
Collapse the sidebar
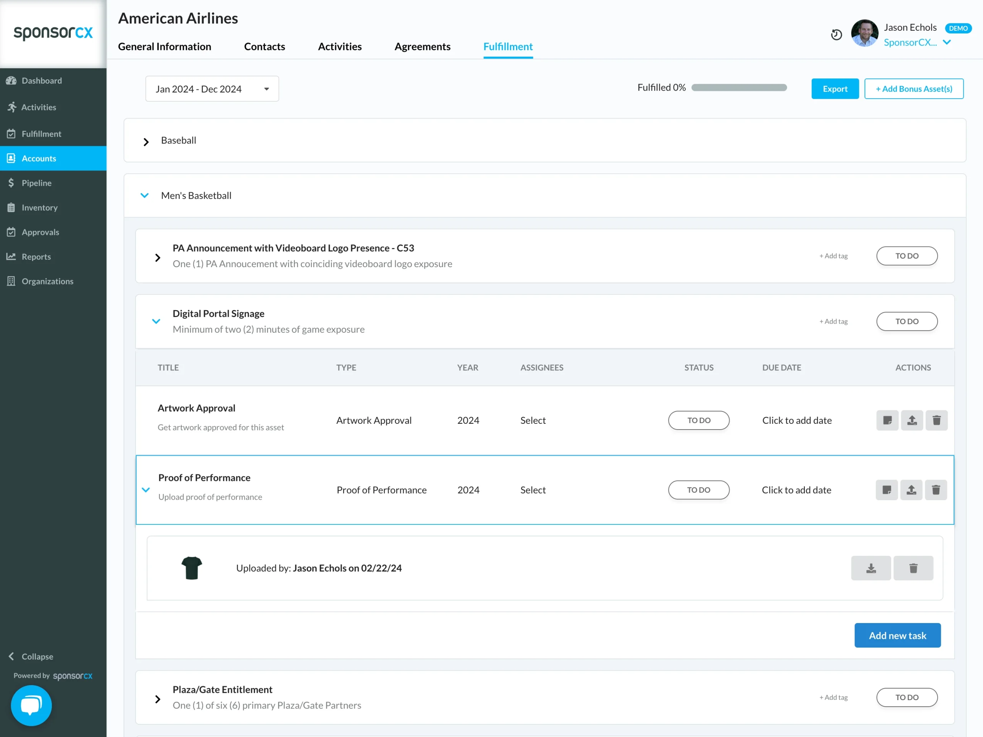point(31,657)
